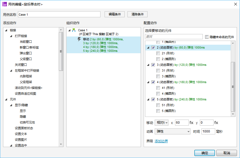Click the 编辑条件 button

coord(114,14)
